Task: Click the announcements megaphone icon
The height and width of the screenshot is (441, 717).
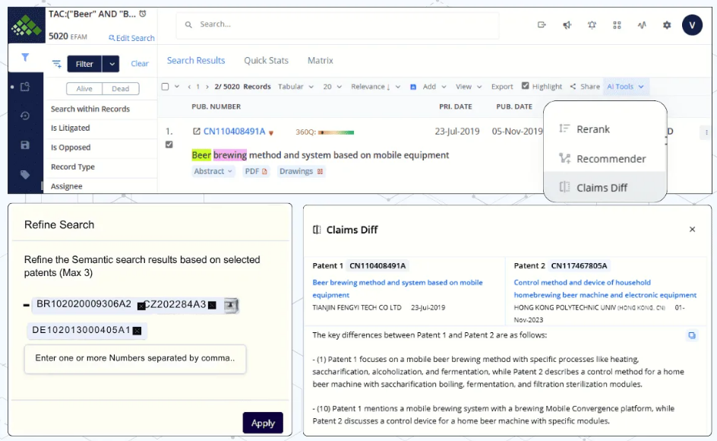Action: click(x=567, y=25)
